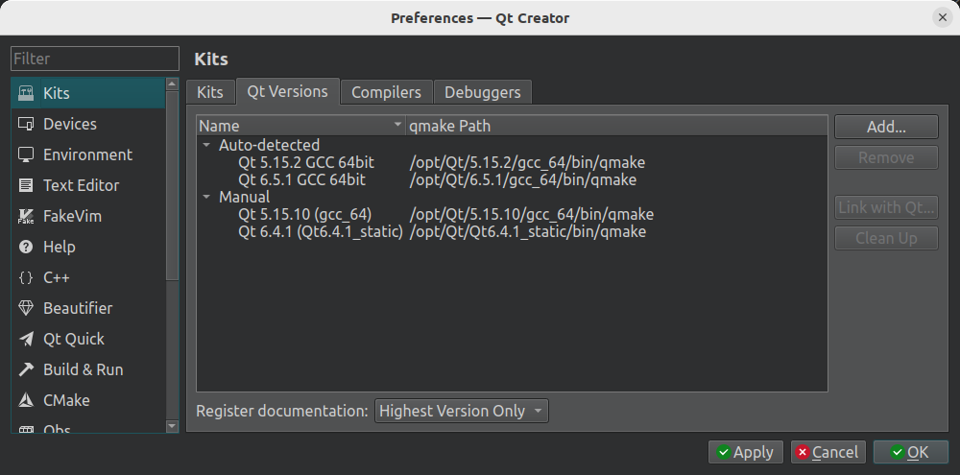Switch to the Qt Versions tab

click(x=288, y=91)
